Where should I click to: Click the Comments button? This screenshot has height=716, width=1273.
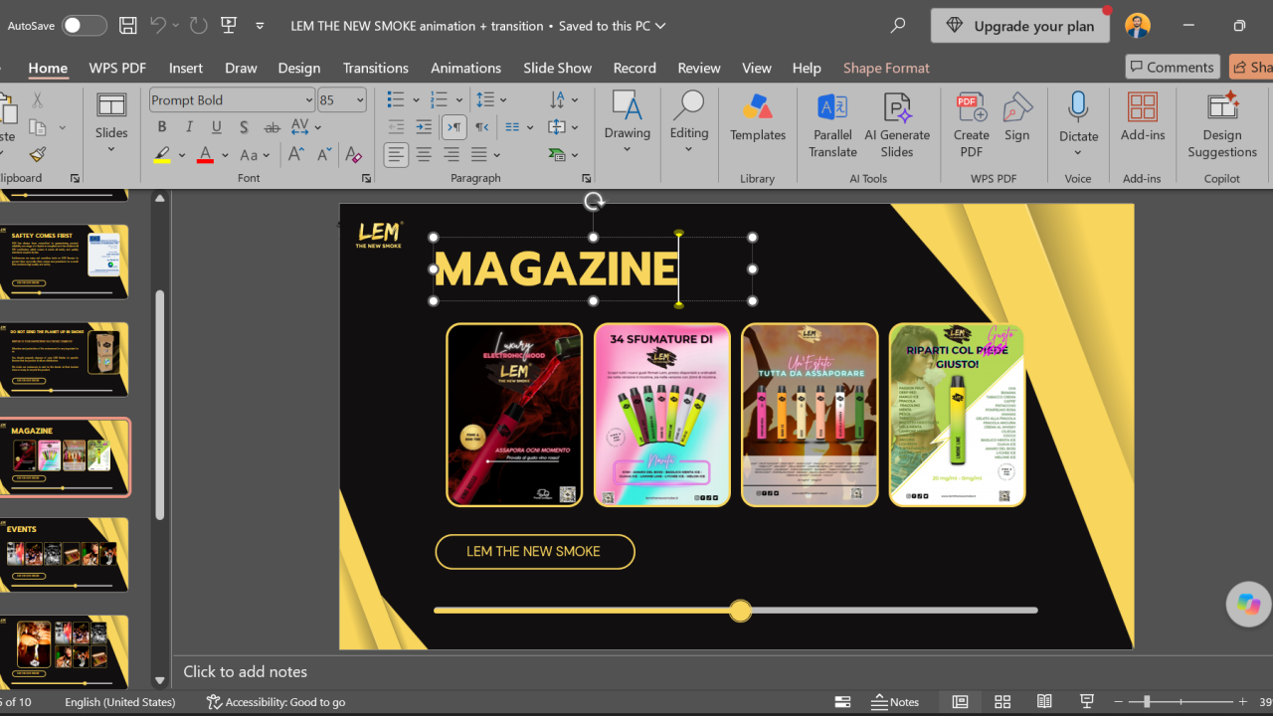click(x=1173, y=67)
